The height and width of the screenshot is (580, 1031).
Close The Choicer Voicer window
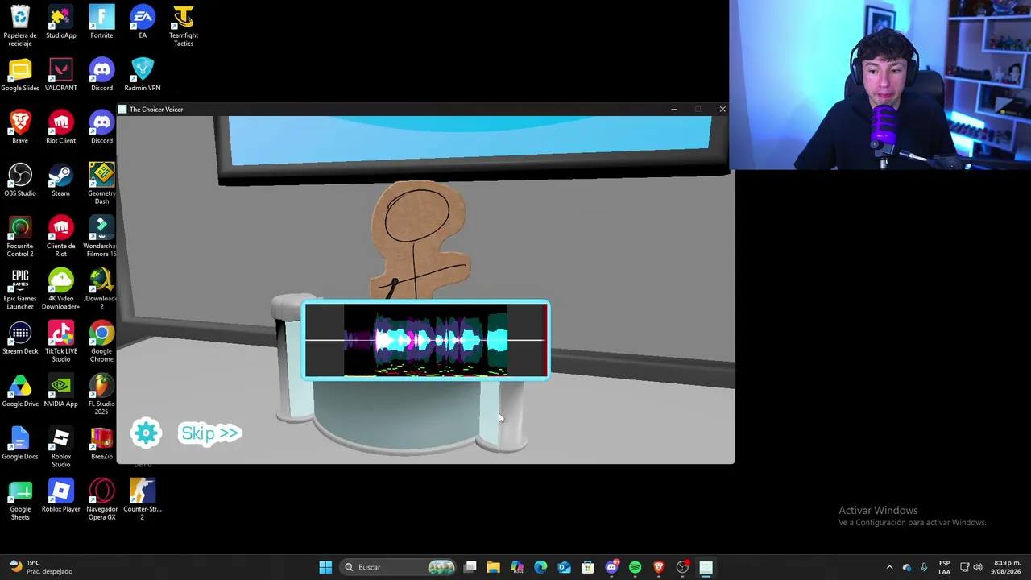pyautogui.click(x=723, y=109)
